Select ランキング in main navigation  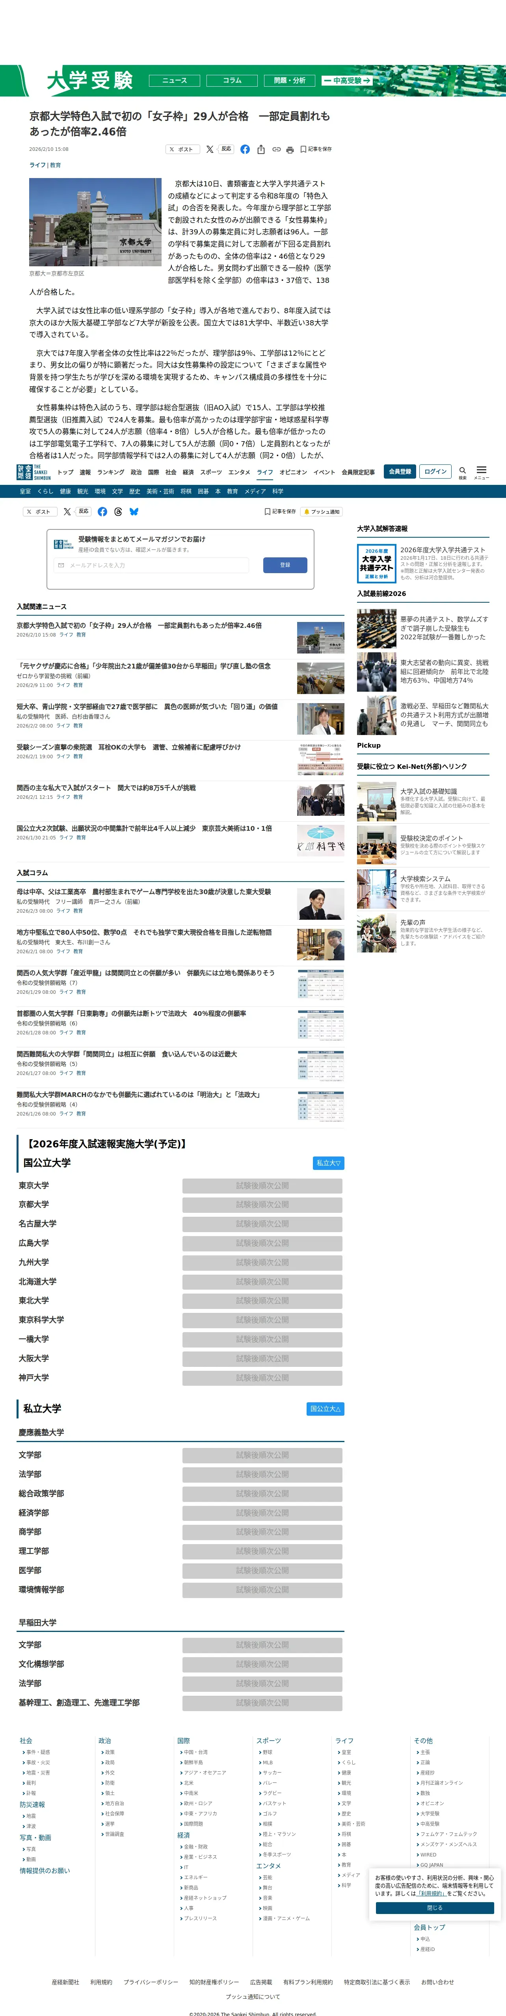110,472
